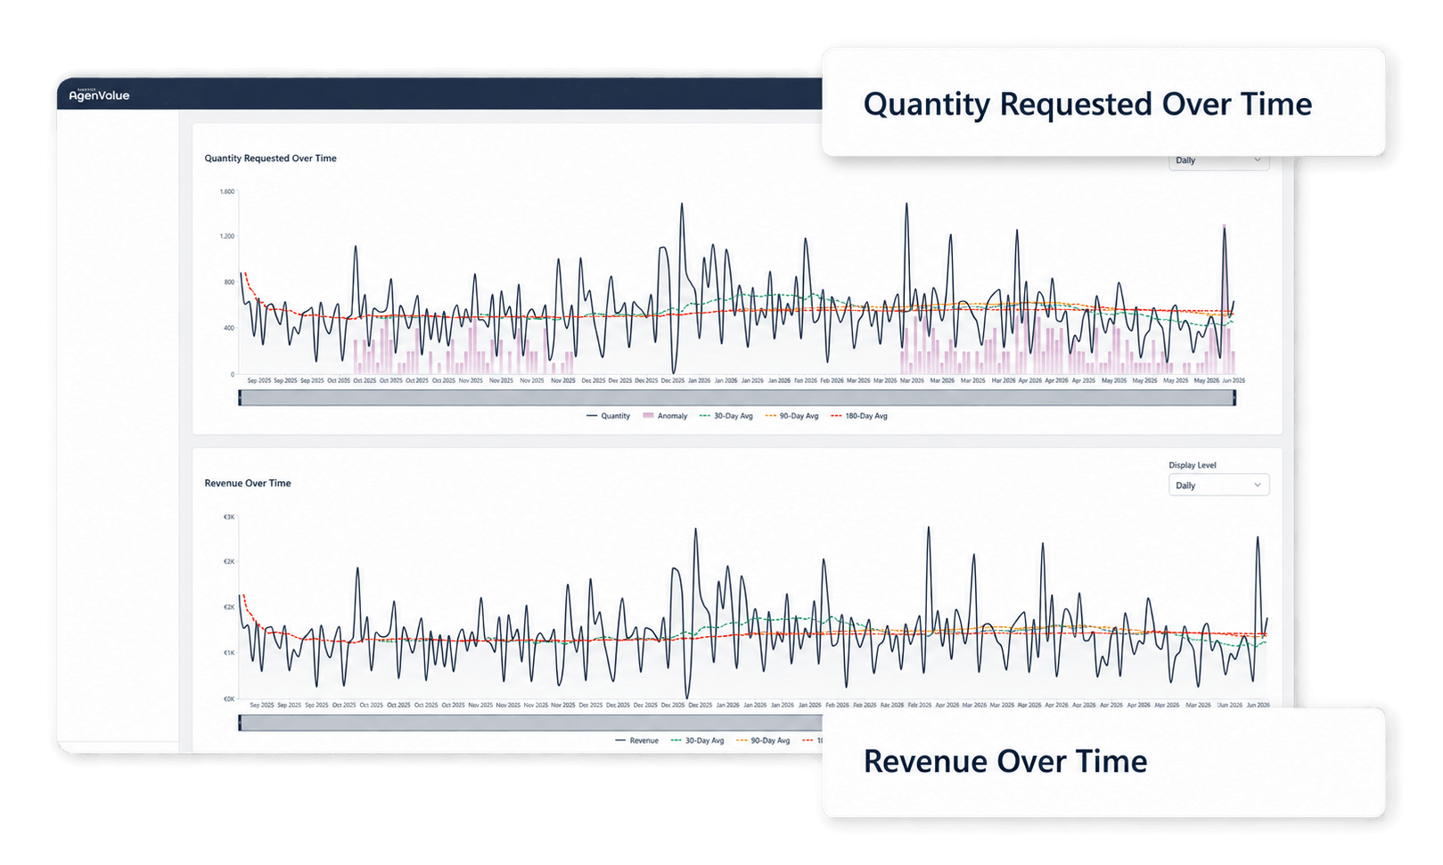Click the quantity chart range slider bar

737,397
